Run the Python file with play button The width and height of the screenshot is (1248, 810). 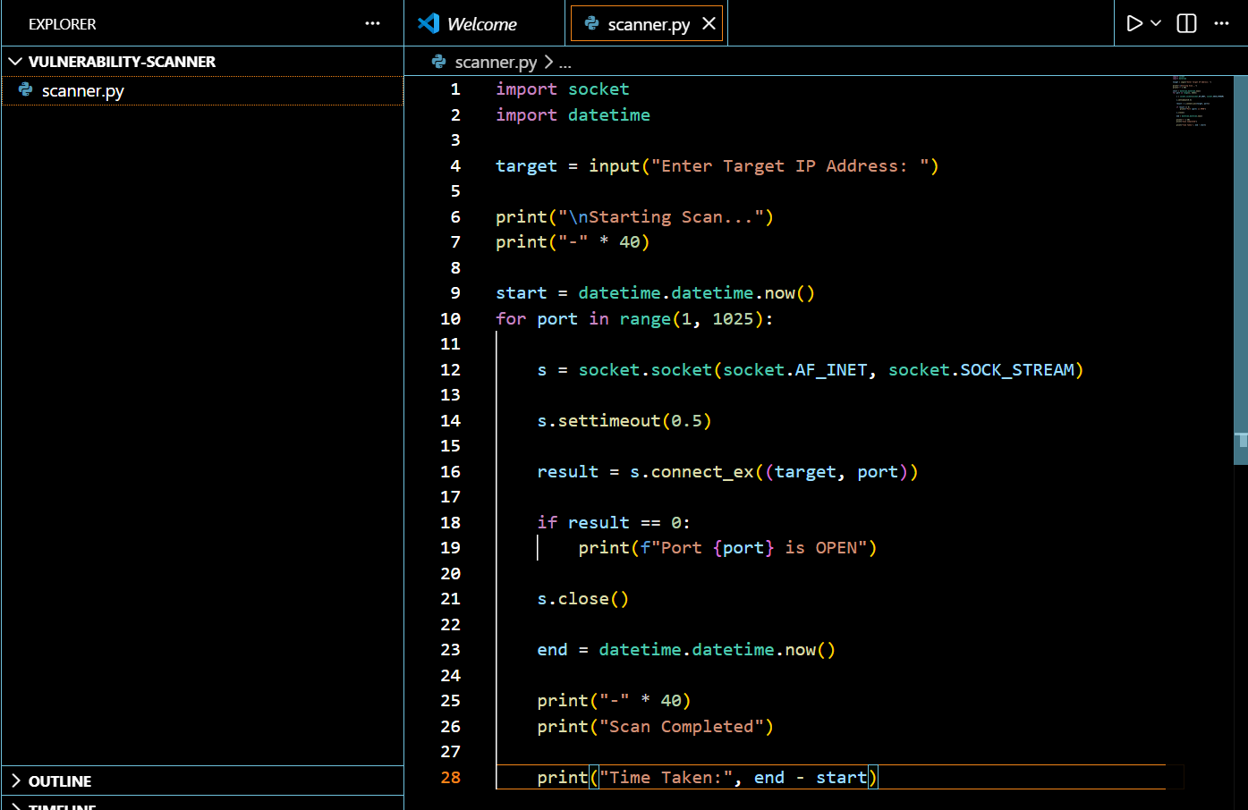point(1134,23)
